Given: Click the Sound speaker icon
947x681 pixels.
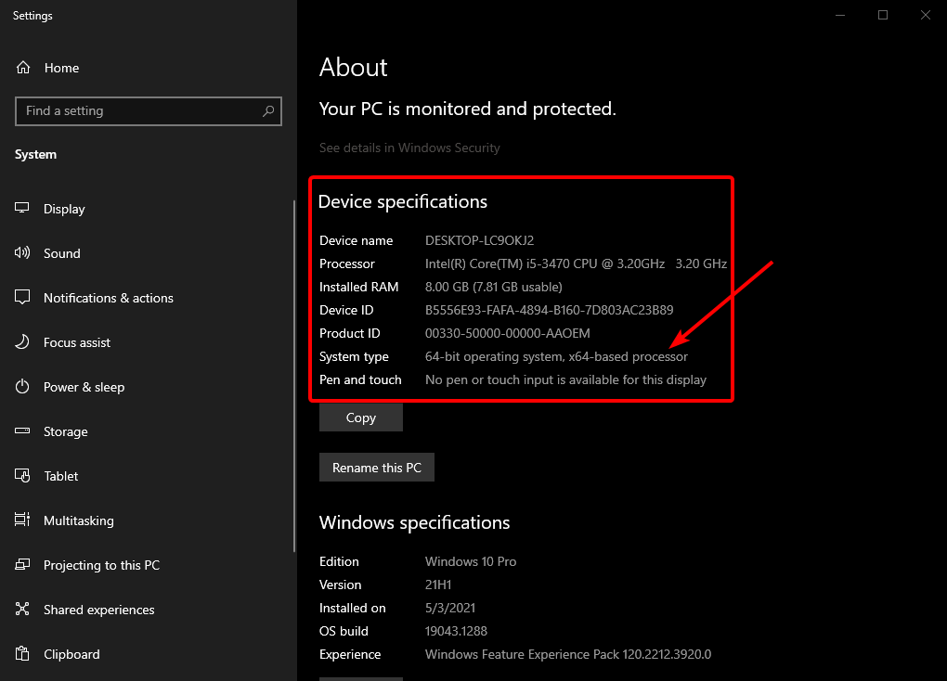Looking at the screenshot, I should tap(22, 253).
